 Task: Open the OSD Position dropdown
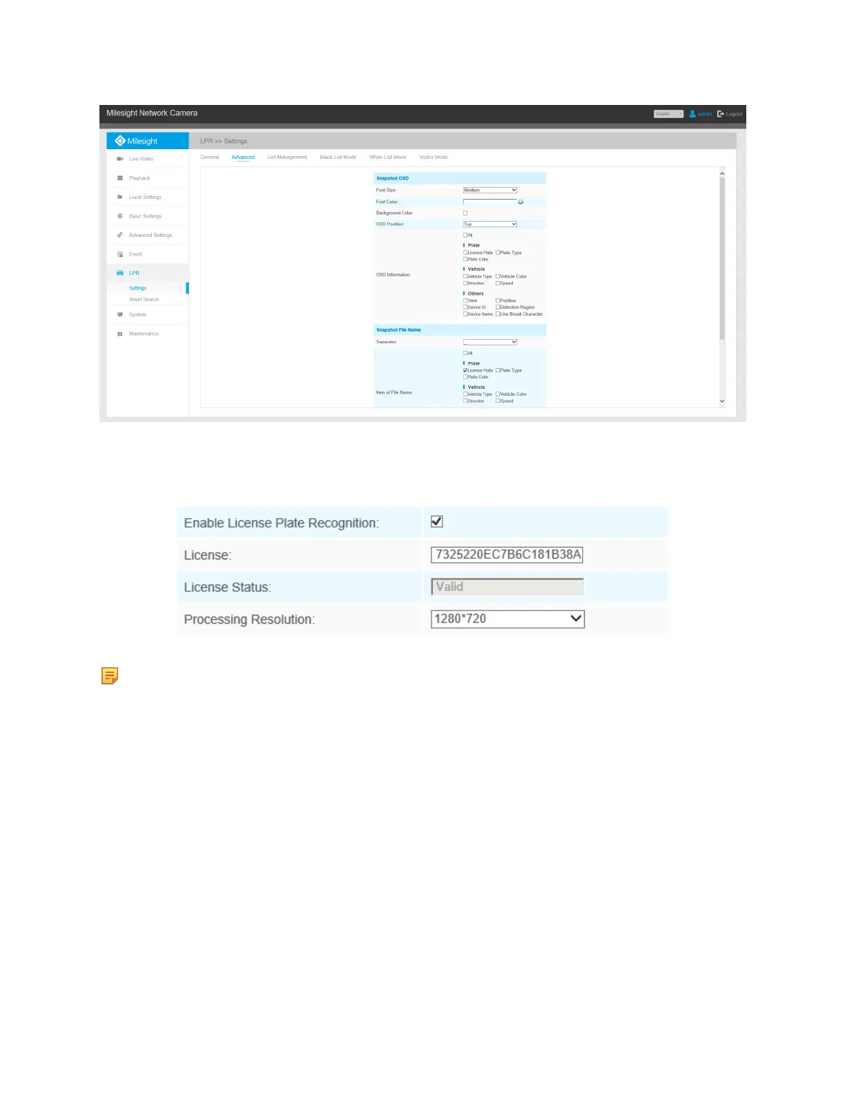[489, 224]
